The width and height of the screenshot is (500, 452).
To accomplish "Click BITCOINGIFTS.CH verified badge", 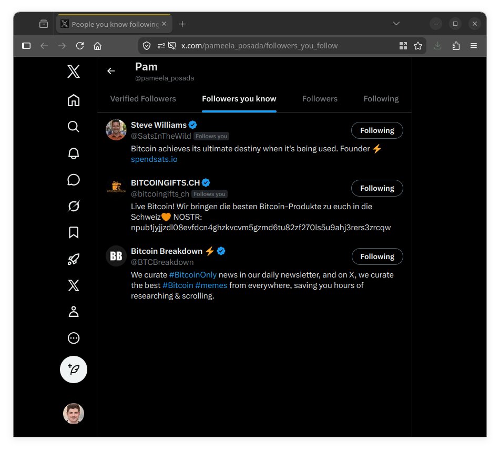I will click(x=206, y=183).
